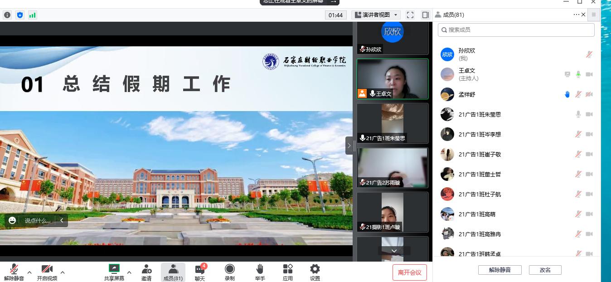Image resolution: width=611 pixels, height=282 pixels.
Task: Click the 搜索成员 search field
Action: 516,30
